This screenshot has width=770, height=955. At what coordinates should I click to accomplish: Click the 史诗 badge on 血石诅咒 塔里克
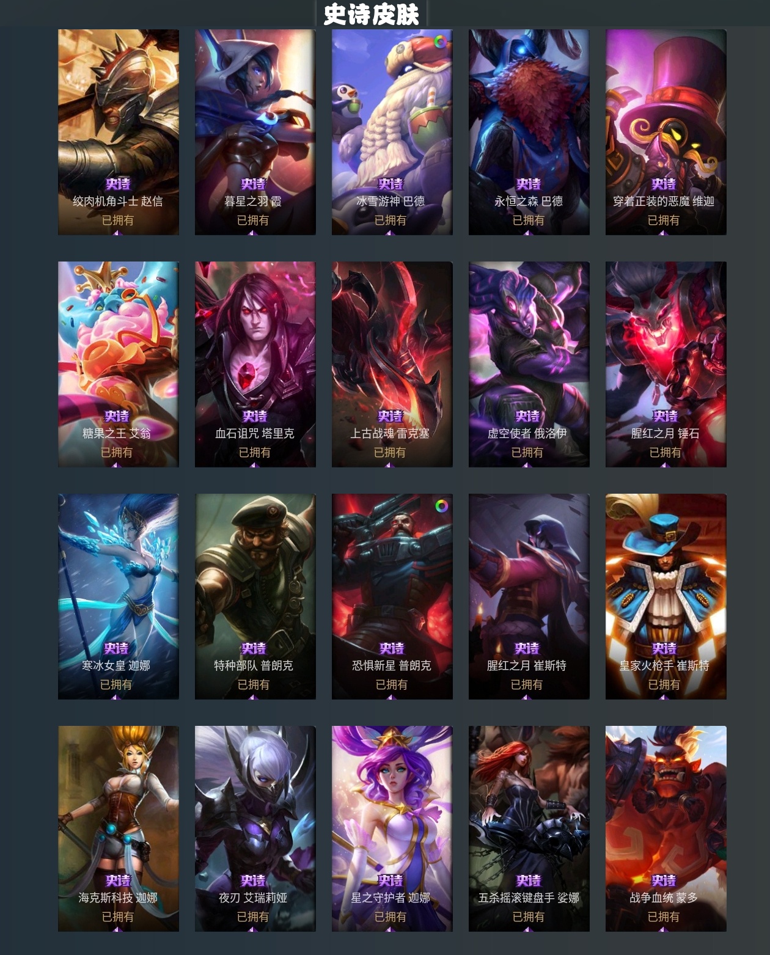(x=255, y=416)
